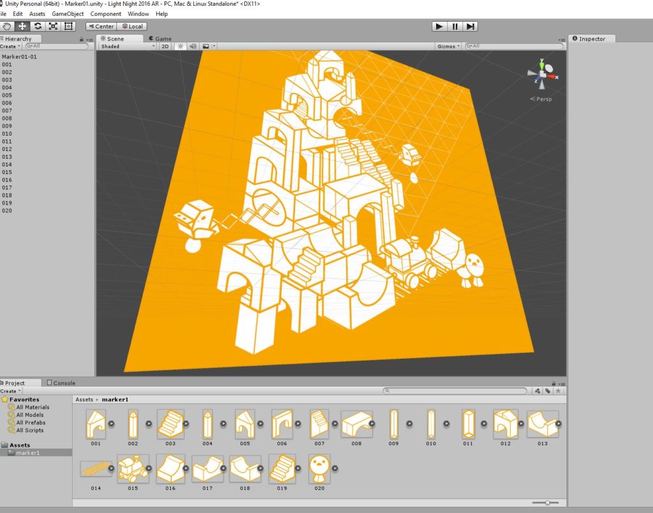
Task: Select object 020 in the Hierarchy list
Action: tap(6, 210)
